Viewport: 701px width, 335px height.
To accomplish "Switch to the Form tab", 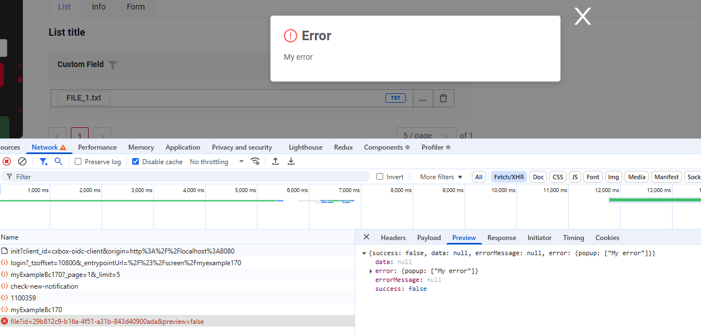I will (x=136, y=7).
